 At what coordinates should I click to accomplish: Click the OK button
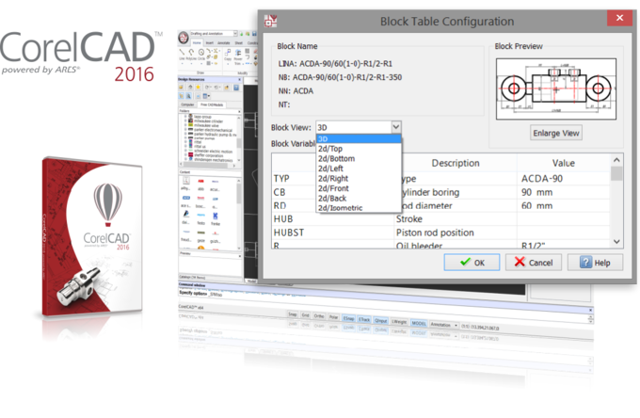472,263
